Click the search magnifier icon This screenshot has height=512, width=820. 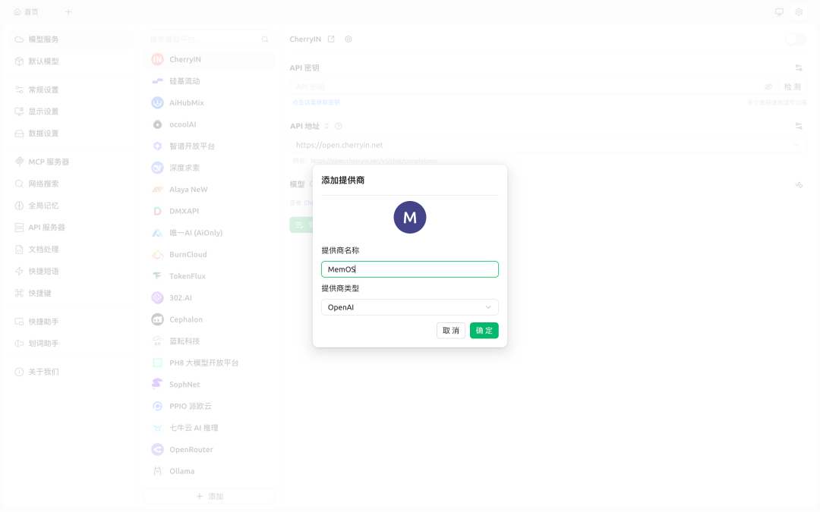265,39
